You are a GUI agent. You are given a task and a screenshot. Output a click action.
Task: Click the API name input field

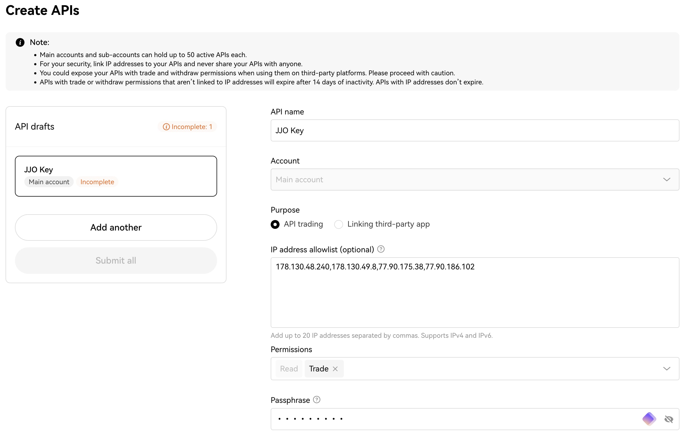[x=475, y=130]
